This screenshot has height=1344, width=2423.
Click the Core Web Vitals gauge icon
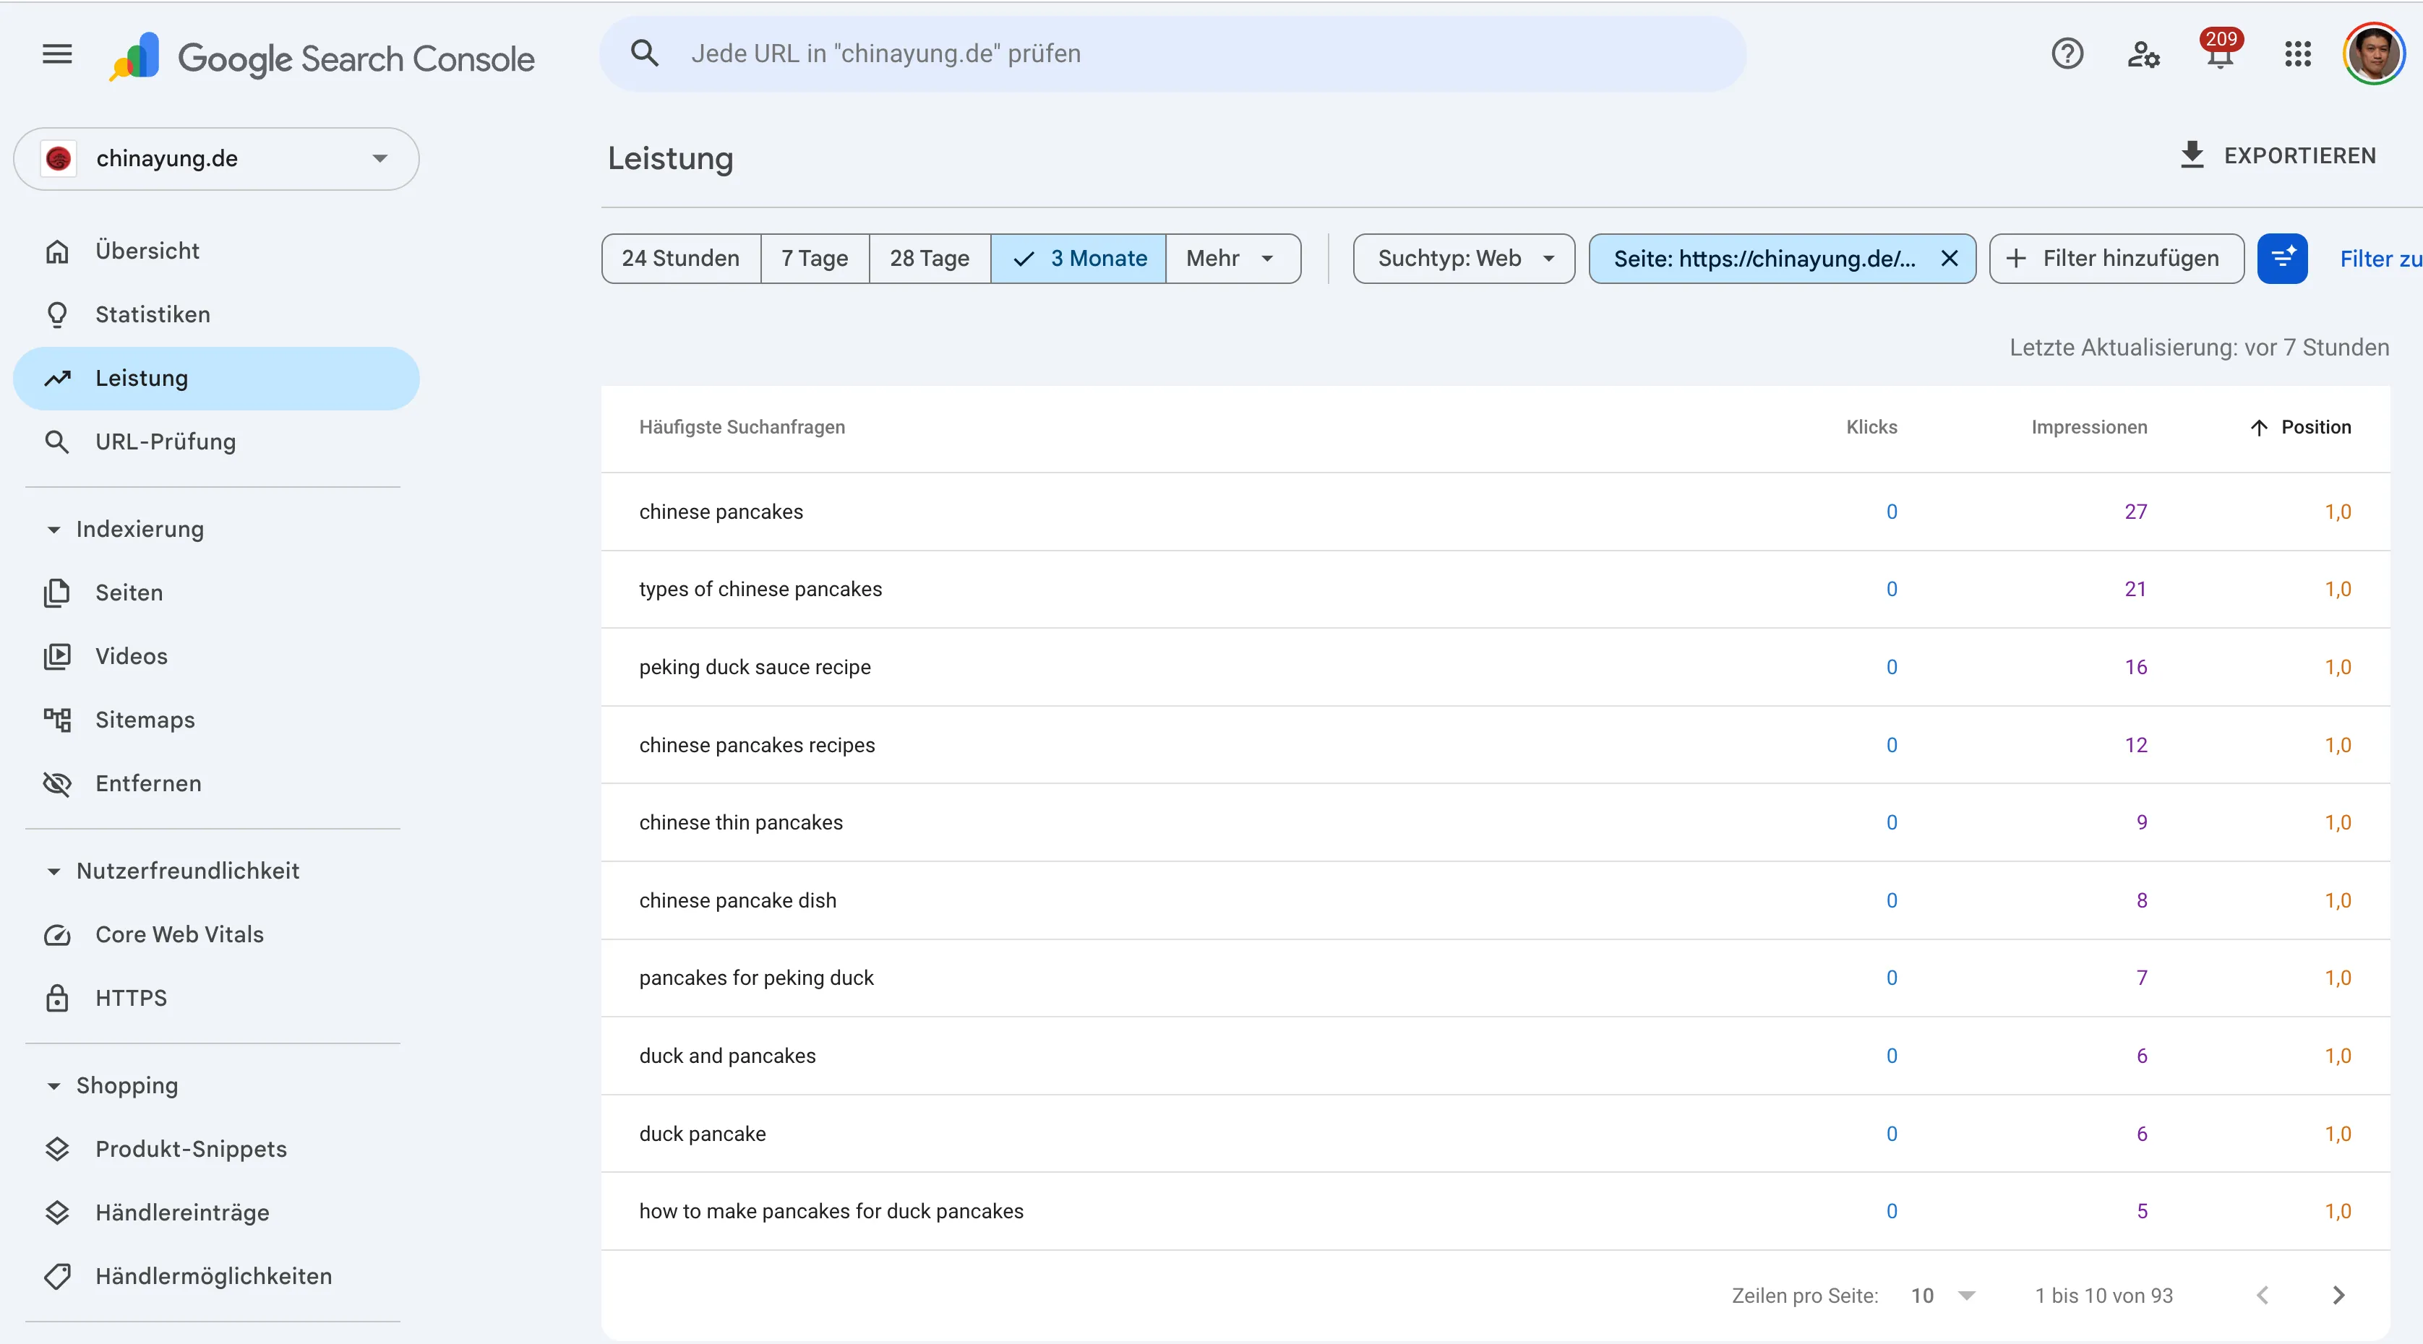[x=57, y=935]
